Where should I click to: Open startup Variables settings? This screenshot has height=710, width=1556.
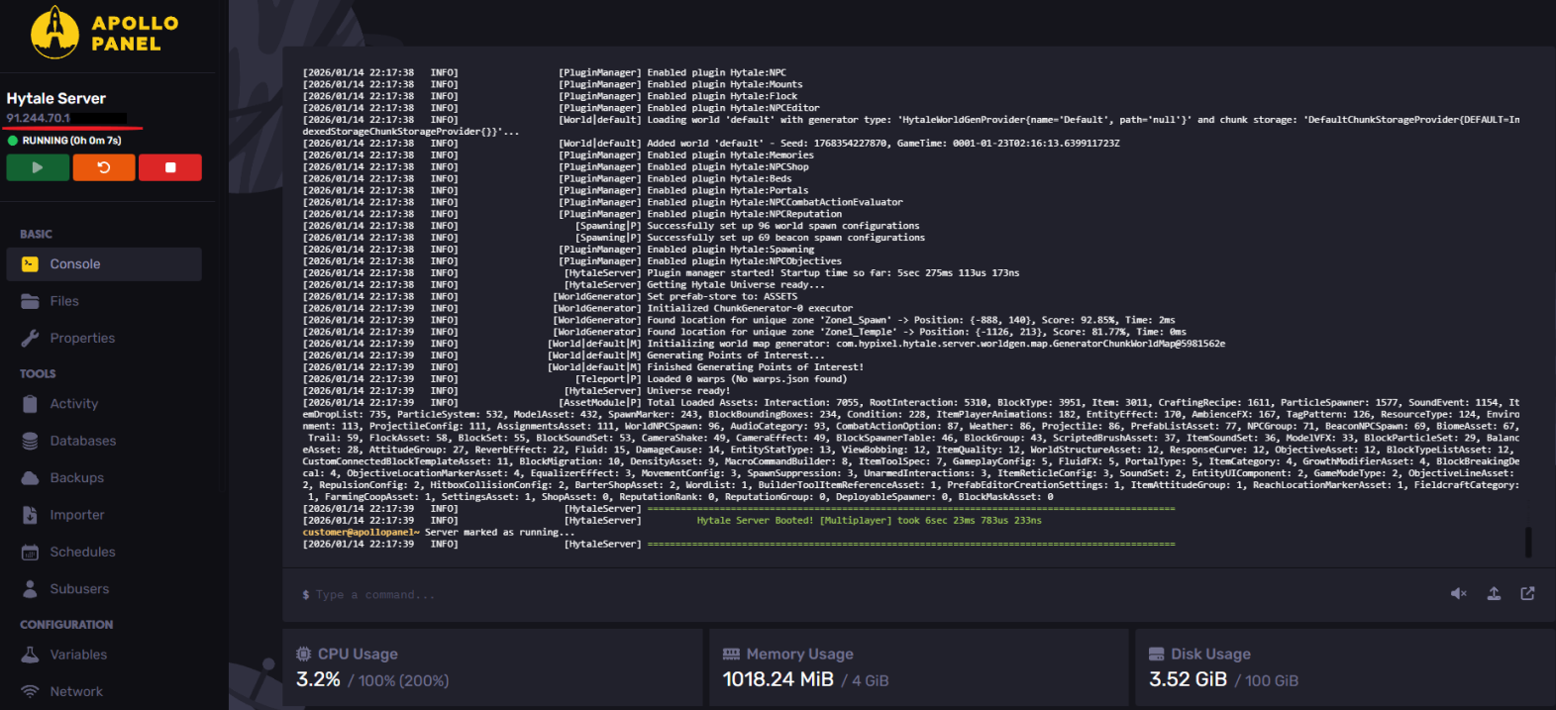coord(78,655)
